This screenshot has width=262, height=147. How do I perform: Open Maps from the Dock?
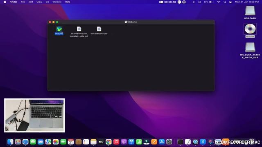coord(48,142)
